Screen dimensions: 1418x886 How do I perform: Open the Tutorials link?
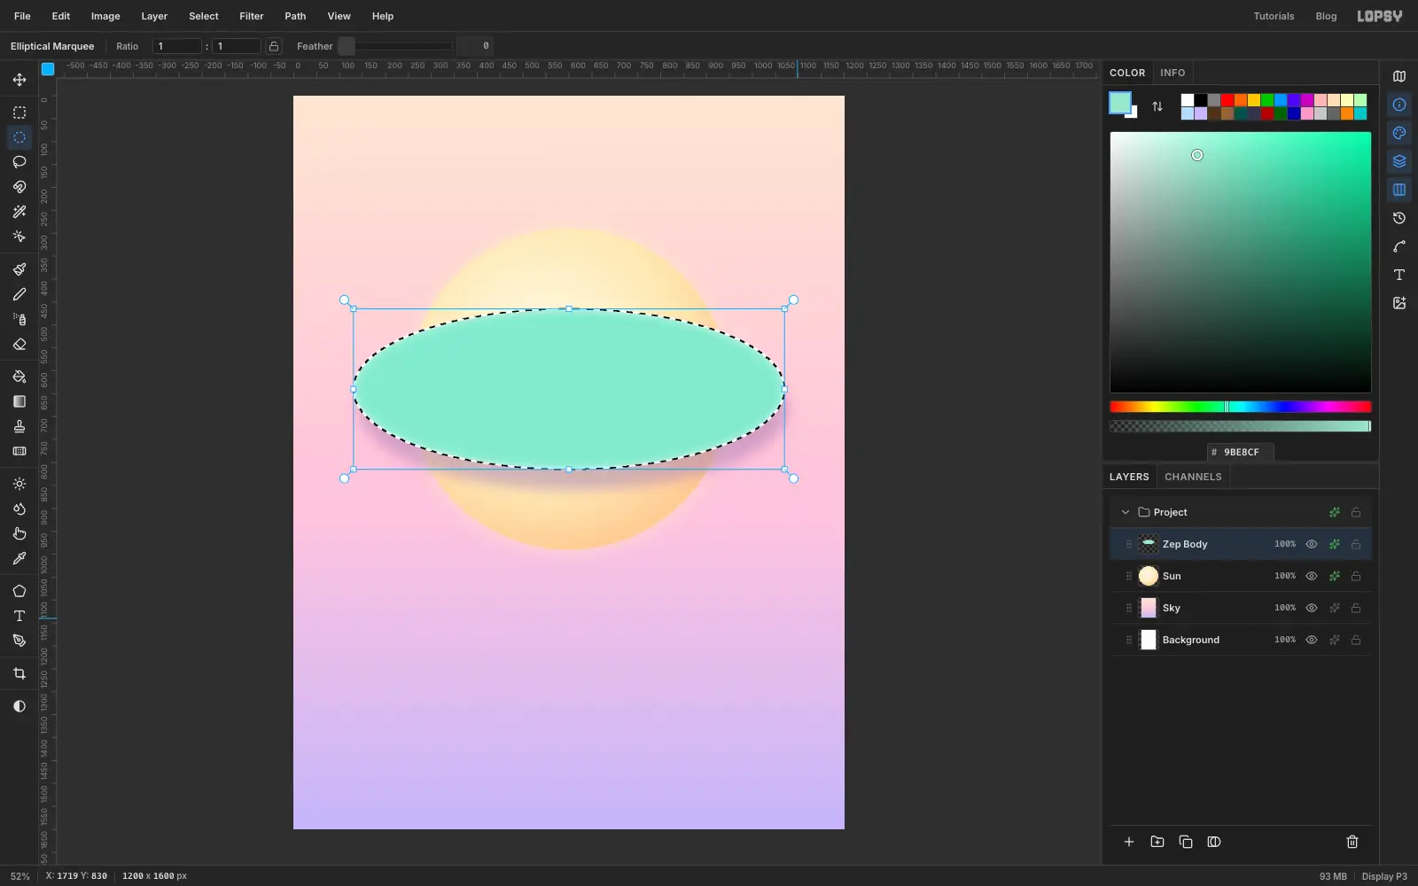click(x=1274, y=16)
